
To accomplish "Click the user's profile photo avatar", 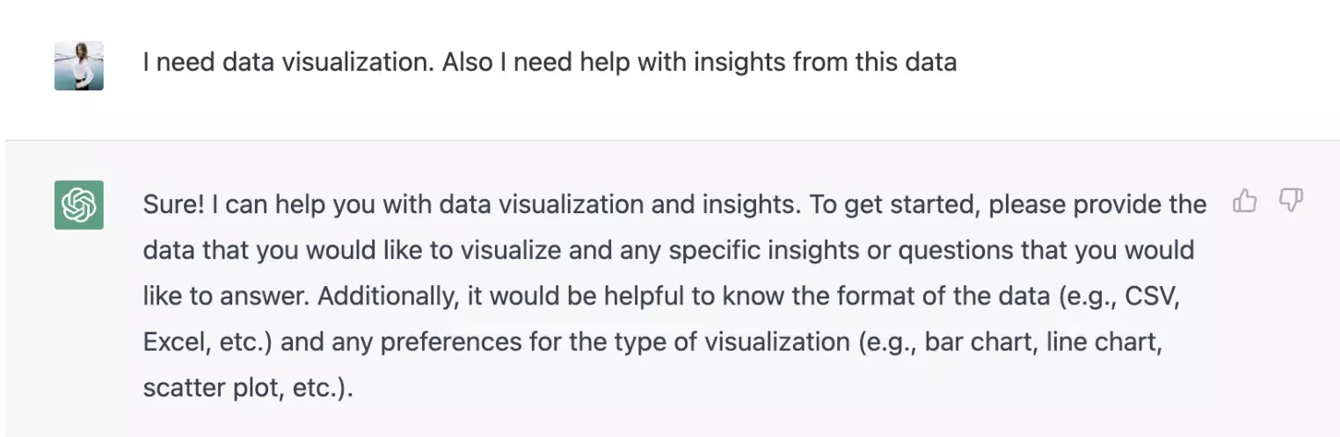I will 79,65.
